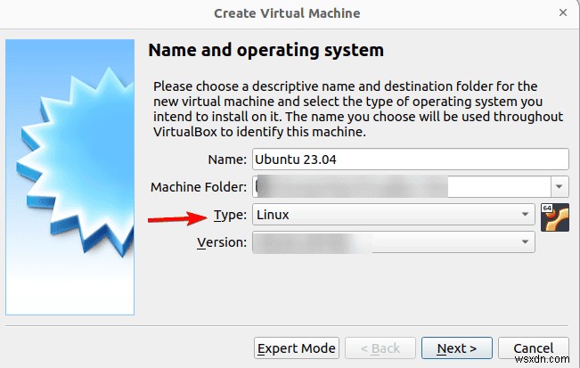Screen dimensions: 580x368
Task: Open the Version dropdown list
Action: coord(394,241)
